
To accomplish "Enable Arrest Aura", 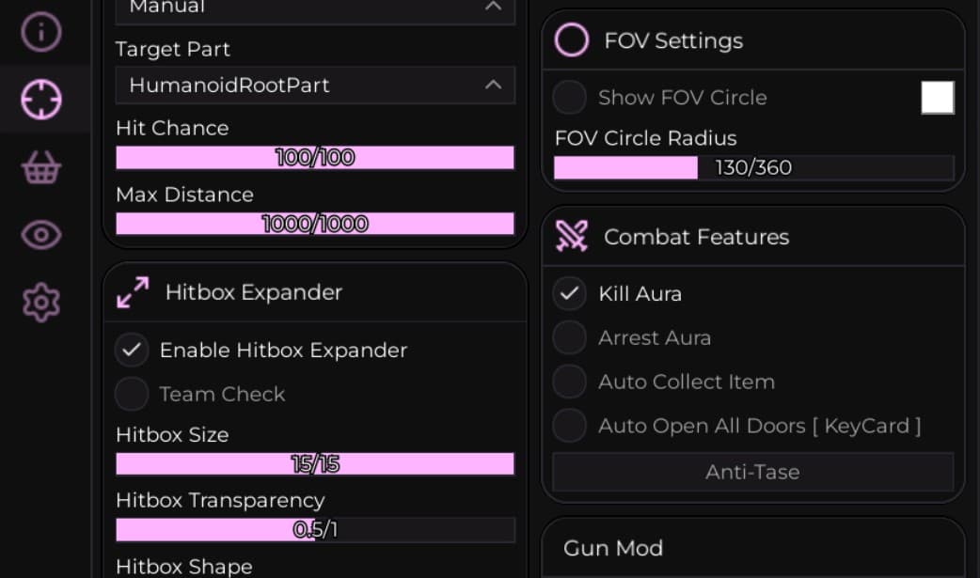I will point(570,337).
